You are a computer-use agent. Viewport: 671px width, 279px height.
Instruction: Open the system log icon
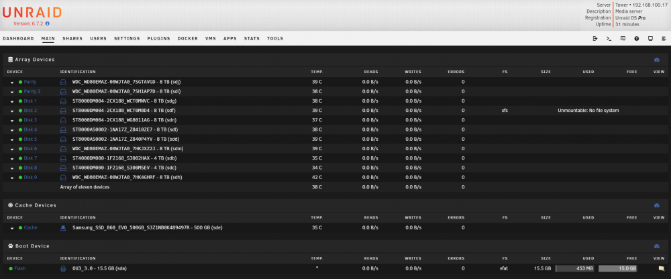[x=664, y=38]
